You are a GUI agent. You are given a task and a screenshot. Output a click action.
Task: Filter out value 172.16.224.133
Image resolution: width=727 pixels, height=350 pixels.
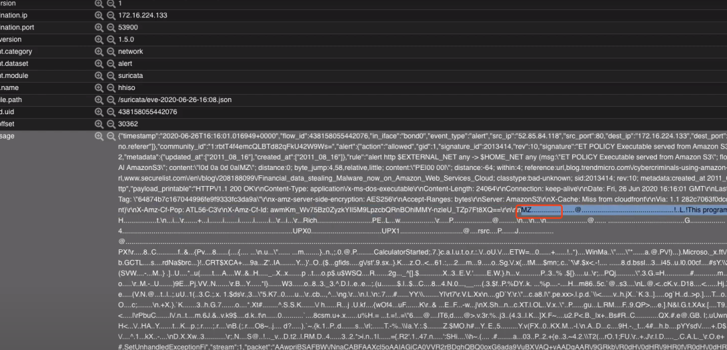(111, 15)
